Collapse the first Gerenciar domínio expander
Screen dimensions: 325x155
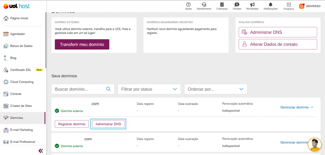[x=297, y=107]
